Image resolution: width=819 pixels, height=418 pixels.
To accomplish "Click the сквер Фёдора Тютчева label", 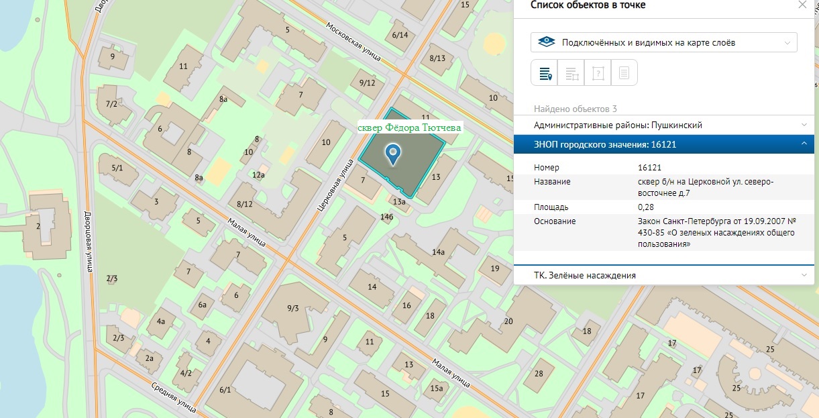I will [410, 127].
